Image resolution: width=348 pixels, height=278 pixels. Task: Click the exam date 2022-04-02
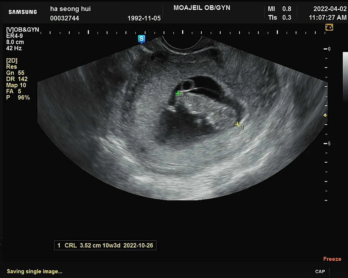click(x=330, y=9)
